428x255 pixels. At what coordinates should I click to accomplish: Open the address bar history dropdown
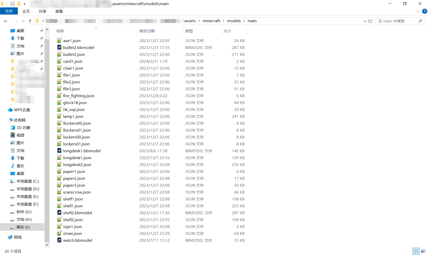tap(365, 21)
